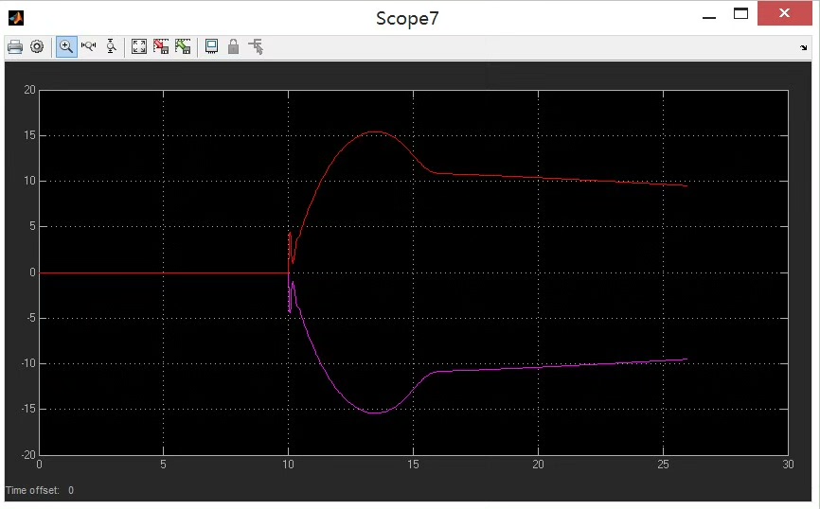820x509 pixels.
Task: Click the 'Time offset: 0' label
Action: tap(40, 490)
